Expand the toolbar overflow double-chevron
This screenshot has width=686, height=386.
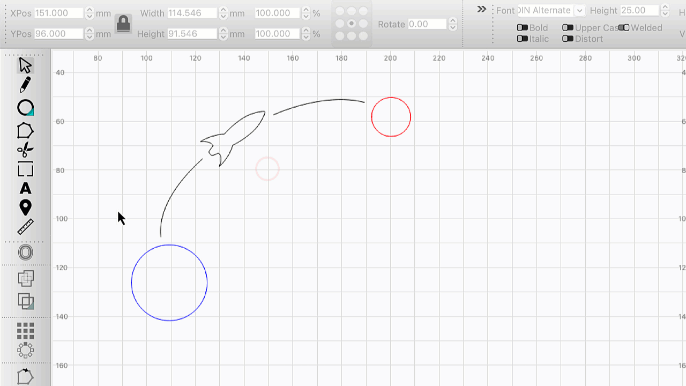[x=481, y=10]
